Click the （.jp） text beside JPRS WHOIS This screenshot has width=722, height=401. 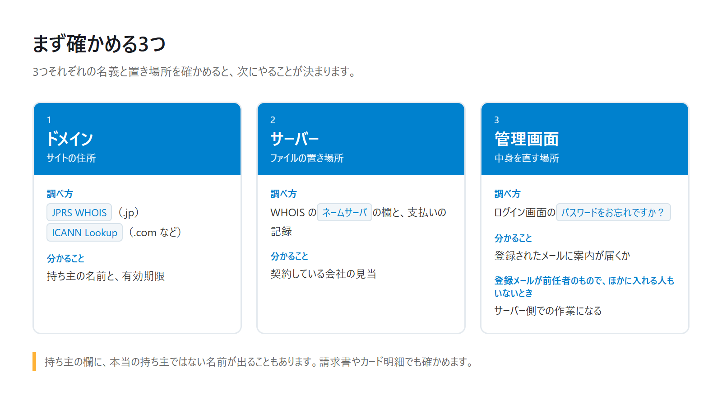[128, 212]
